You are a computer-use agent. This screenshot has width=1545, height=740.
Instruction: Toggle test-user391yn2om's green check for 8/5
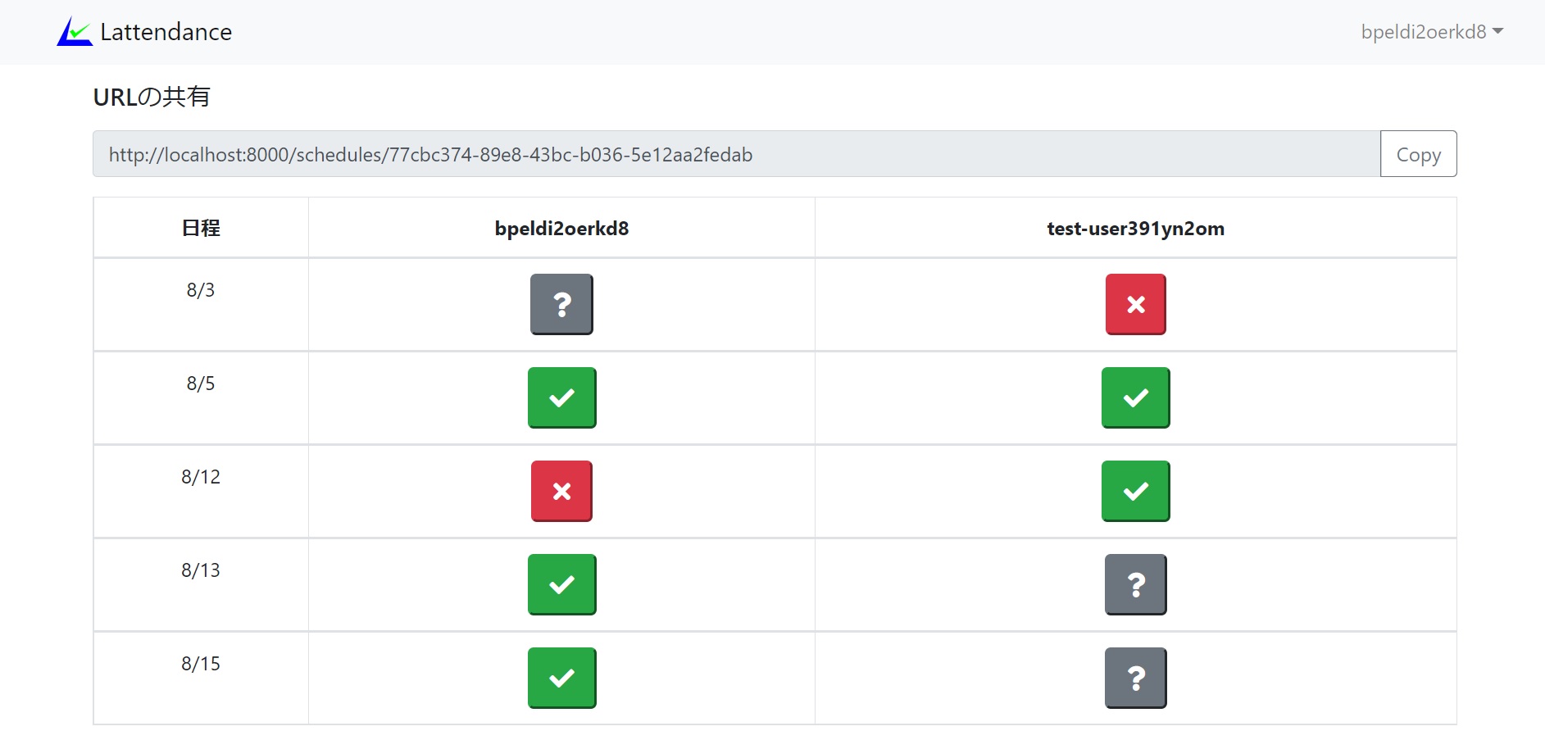tap(1135, 397)
